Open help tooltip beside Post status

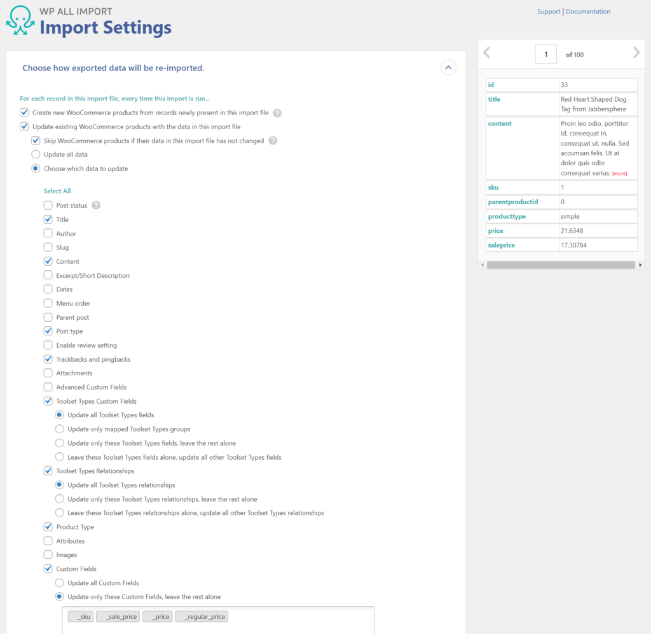[96, 205]
